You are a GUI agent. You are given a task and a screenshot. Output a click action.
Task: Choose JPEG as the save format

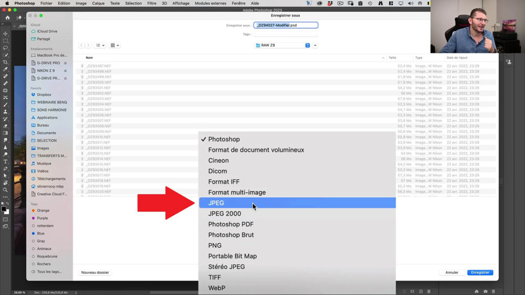pos(256,203)
